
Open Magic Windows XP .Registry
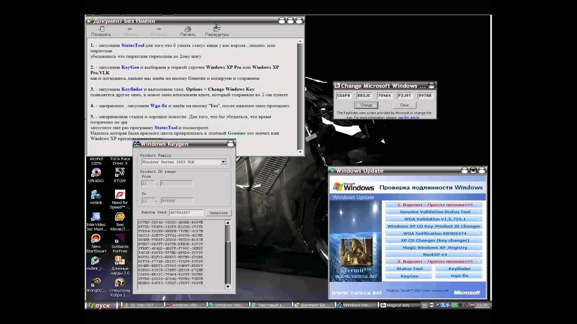tap(435, 247)
